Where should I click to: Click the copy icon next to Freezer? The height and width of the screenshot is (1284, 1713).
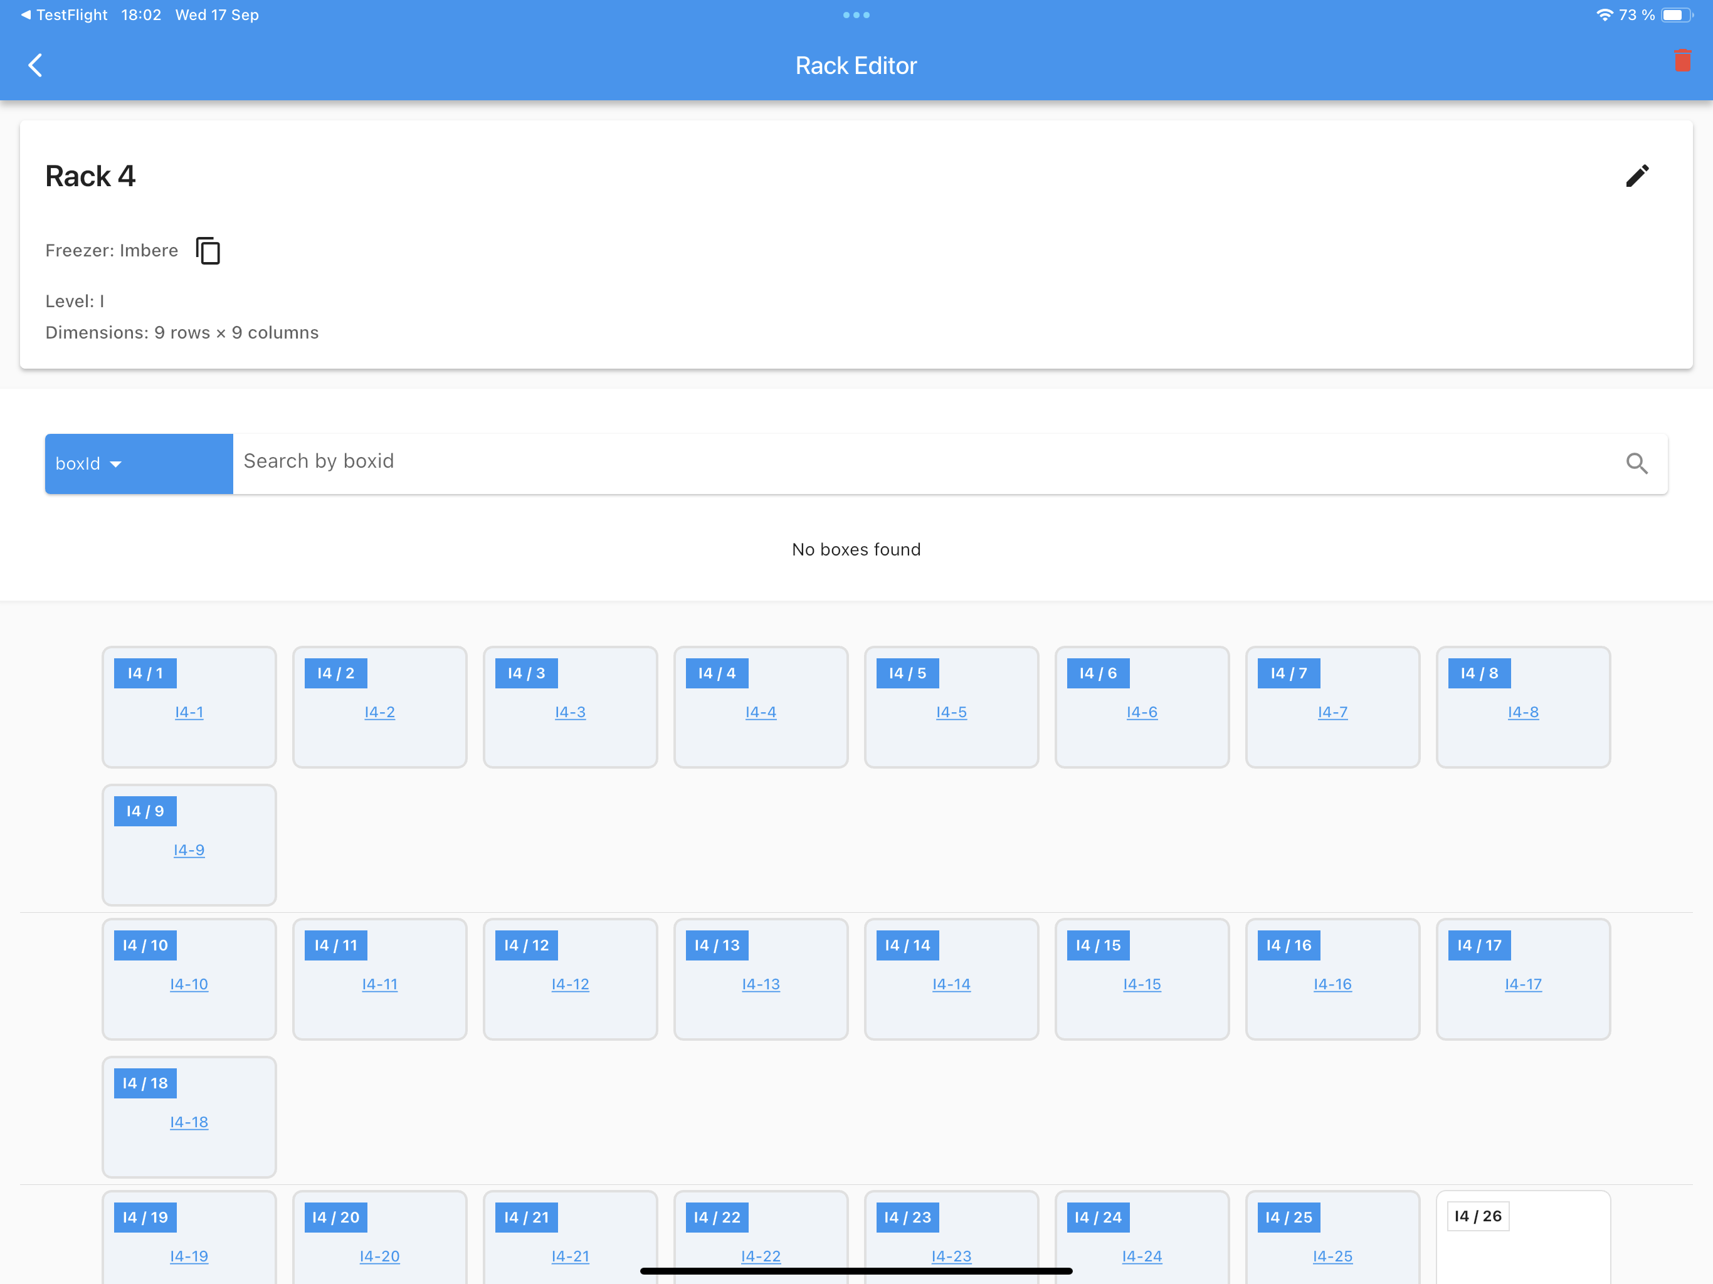click(x=208, y=251)
